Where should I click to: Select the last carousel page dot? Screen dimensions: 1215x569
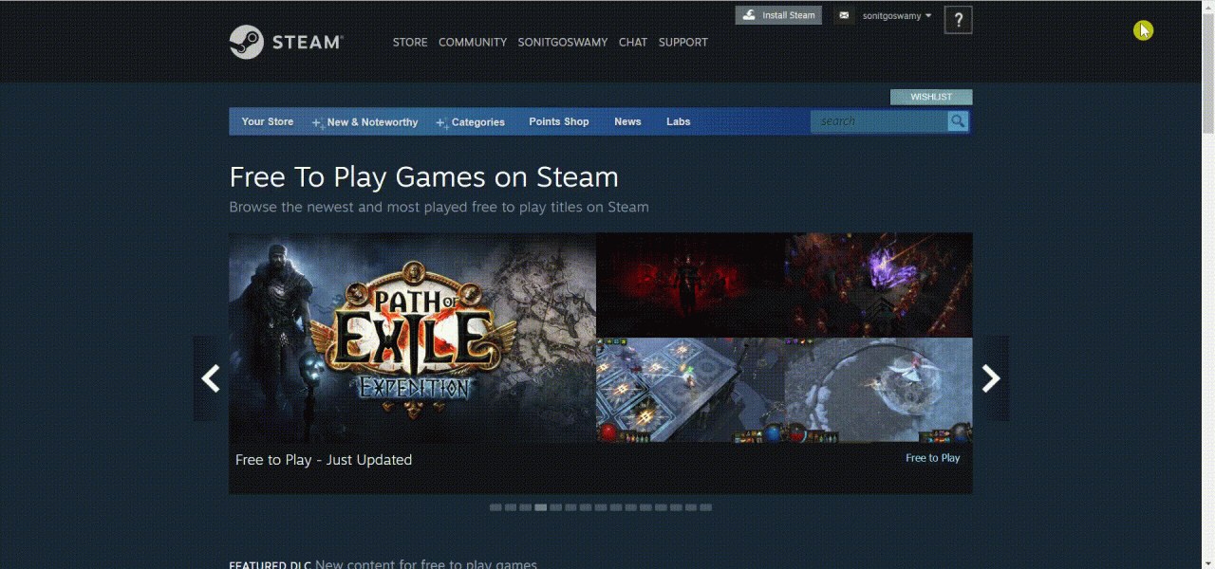pos(705,507)
